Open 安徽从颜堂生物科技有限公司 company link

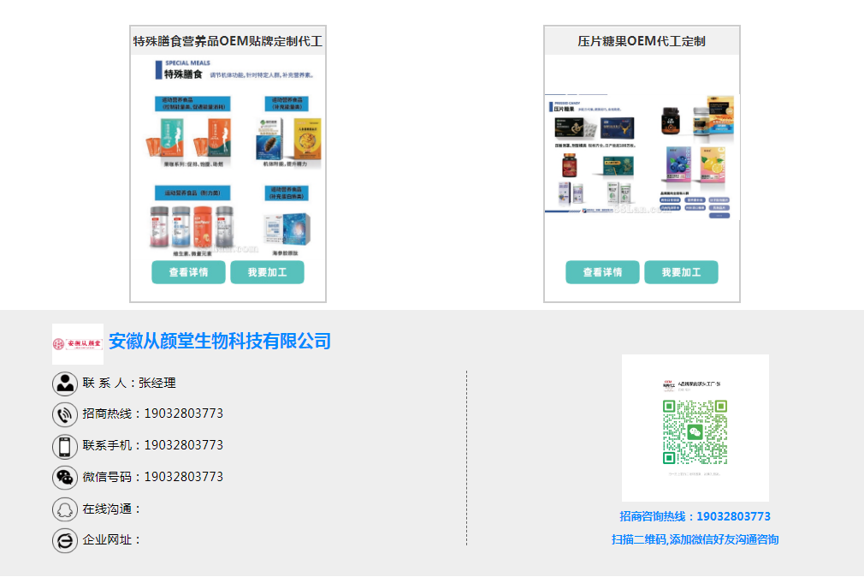220,342
